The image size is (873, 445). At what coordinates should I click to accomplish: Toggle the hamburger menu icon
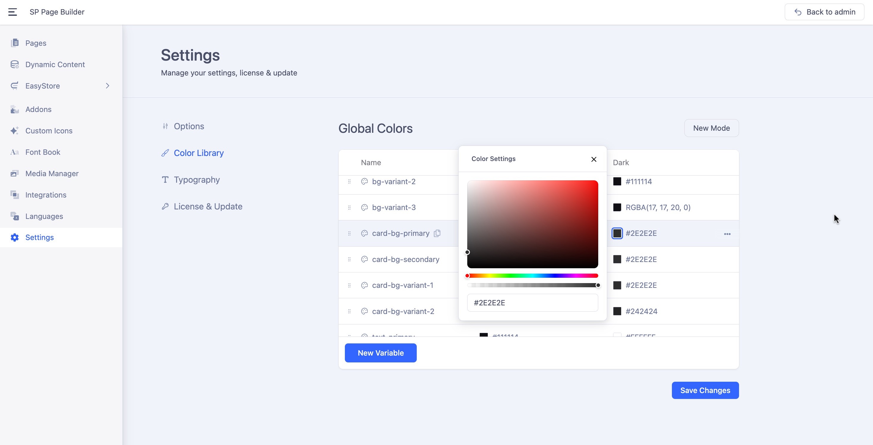(12, 12)
